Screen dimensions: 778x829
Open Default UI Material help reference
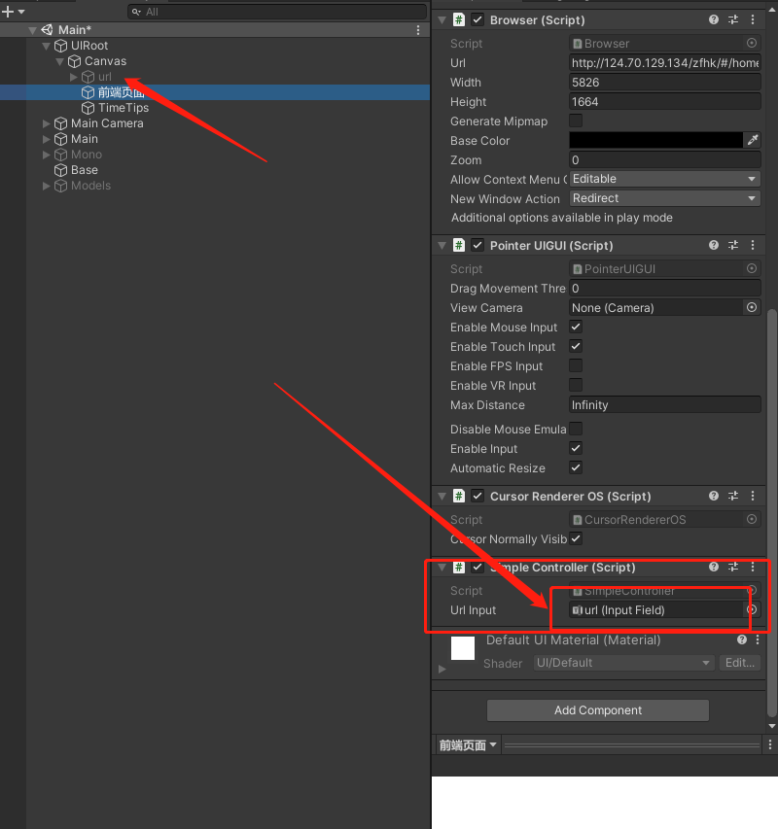click(741, 639)
